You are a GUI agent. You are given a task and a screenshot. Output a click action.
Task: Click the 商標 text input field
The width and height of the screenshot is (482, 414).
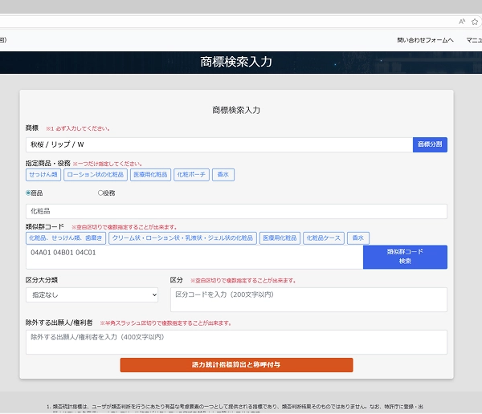219,144
